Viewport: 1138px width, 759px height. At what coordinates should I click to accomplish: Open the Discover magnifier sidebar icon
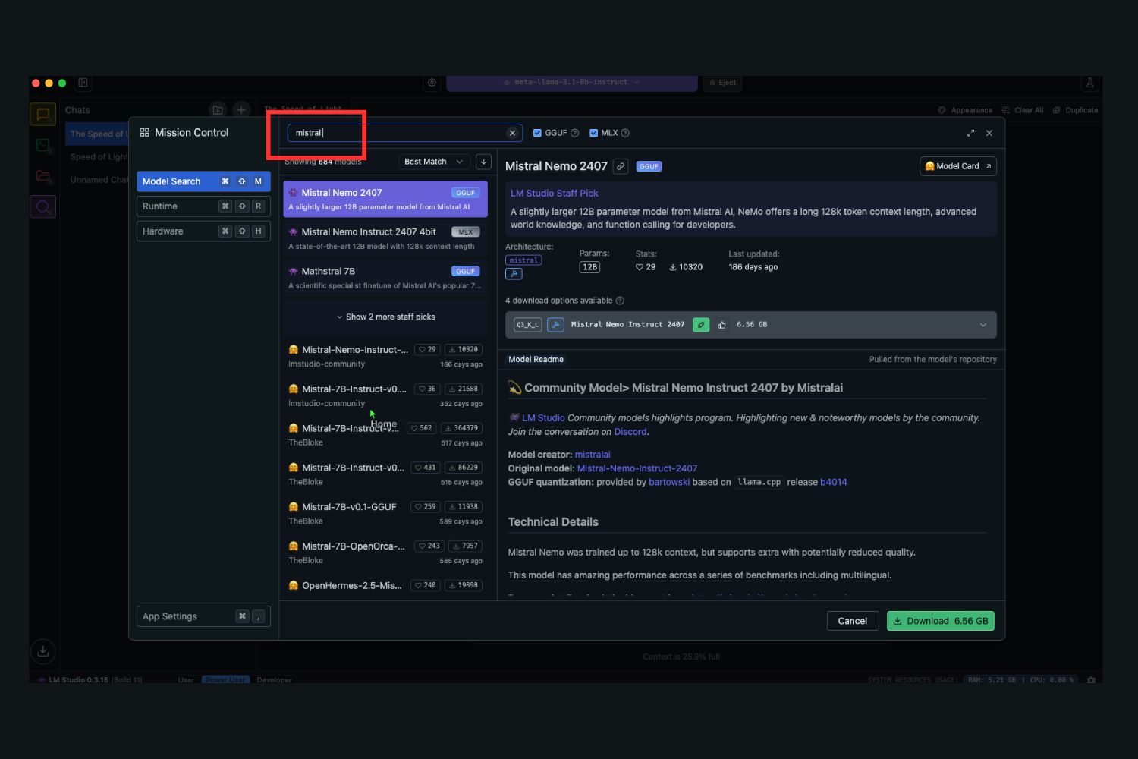(43, 206)
